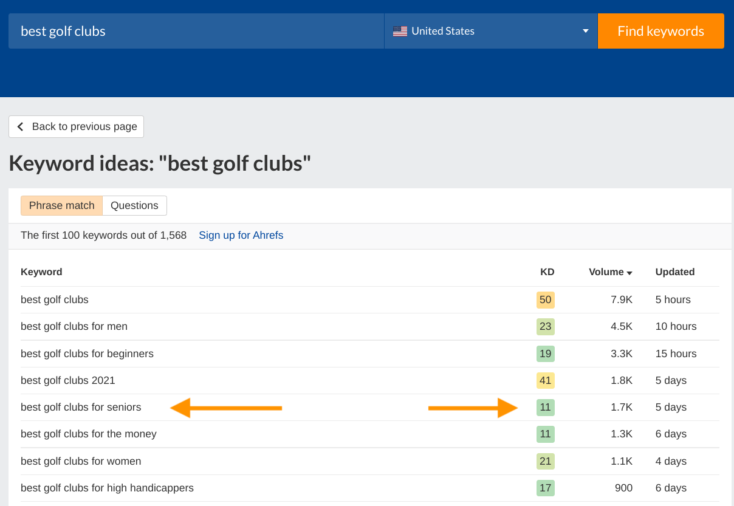Select "best golf clubs for the money" keyword
The height and width of the screenshot is (506, 734).
(89, 434)
